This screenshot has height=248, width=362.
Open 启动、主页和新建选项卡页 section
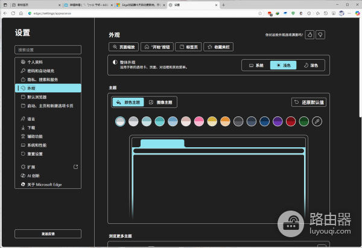[x=48, y=106]
